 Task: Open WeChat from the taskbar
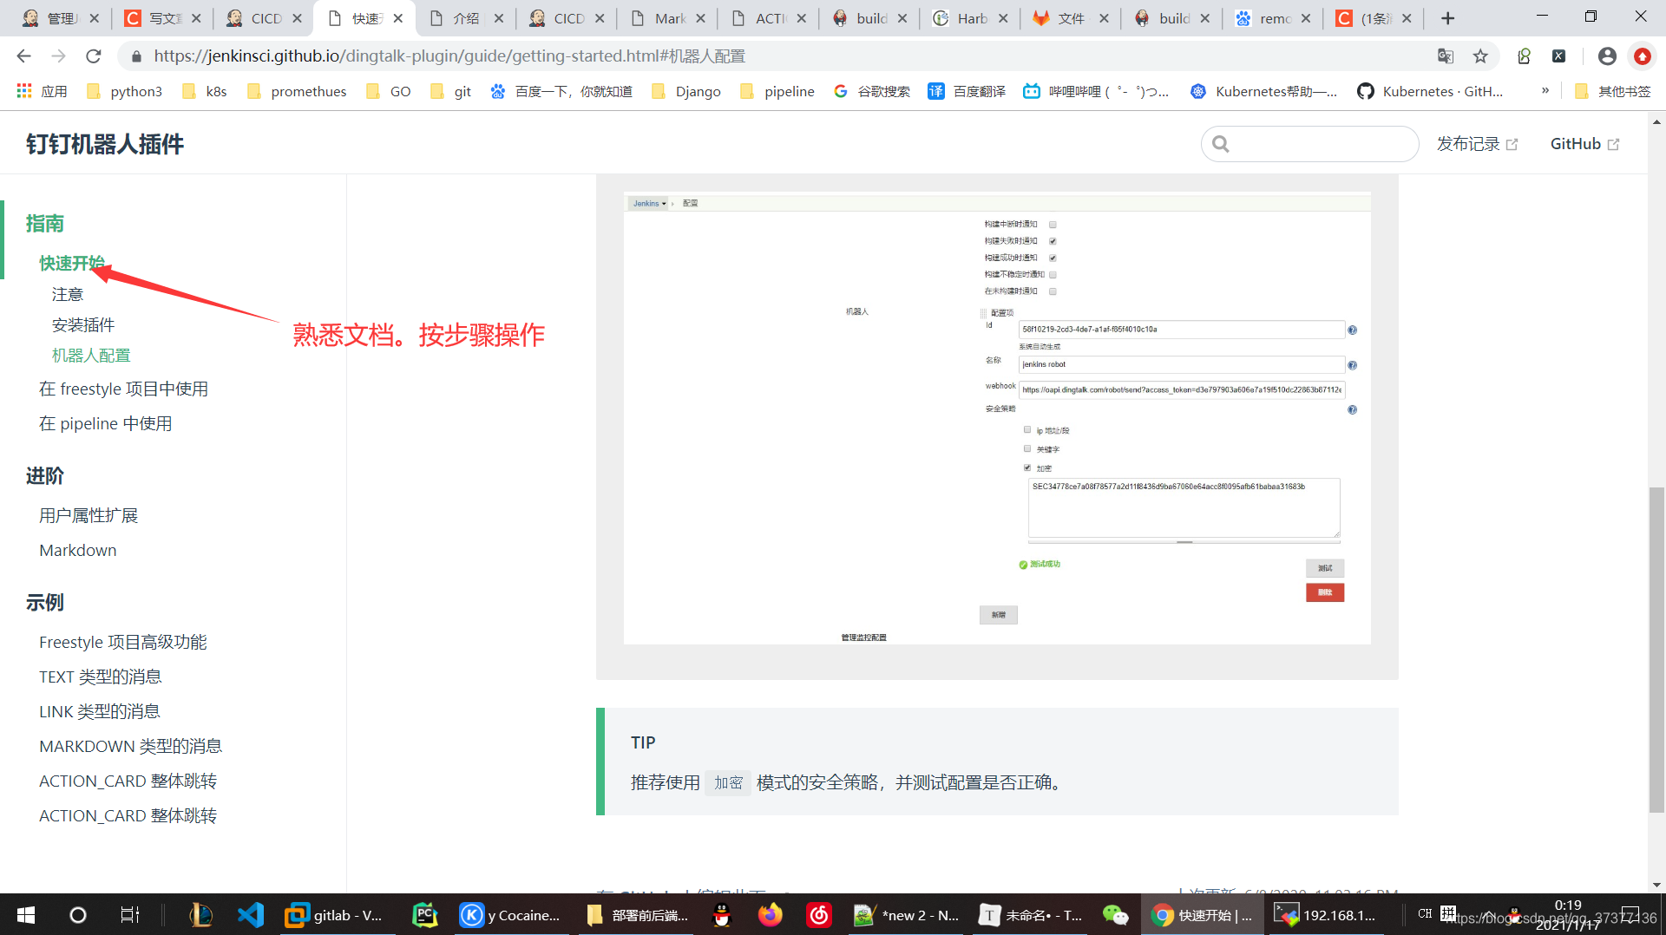tap(1115, 915)
